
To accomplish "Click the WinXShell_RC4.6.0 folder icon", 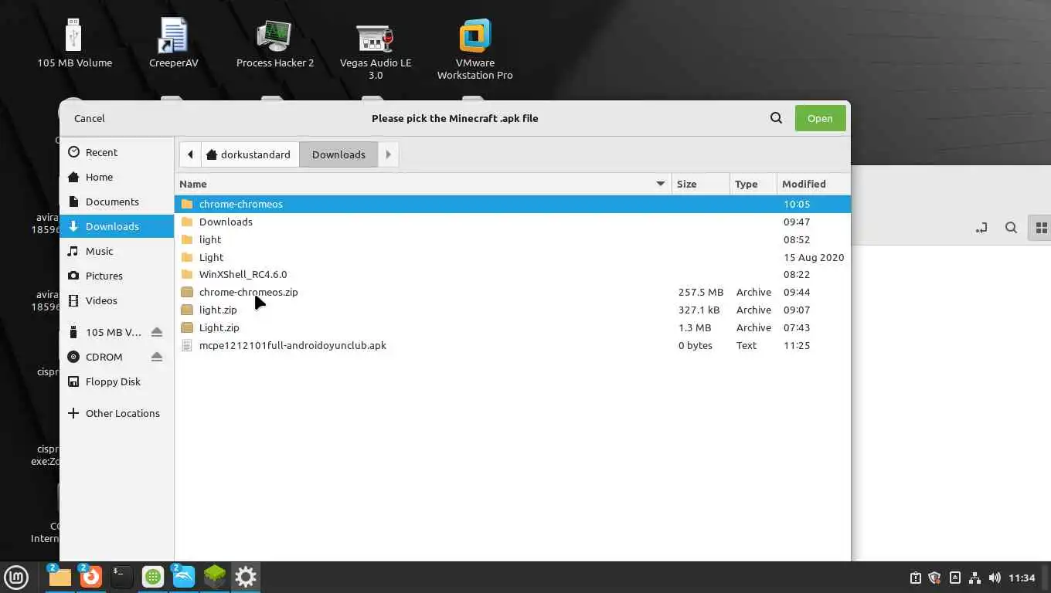I will tap(186, 274).
